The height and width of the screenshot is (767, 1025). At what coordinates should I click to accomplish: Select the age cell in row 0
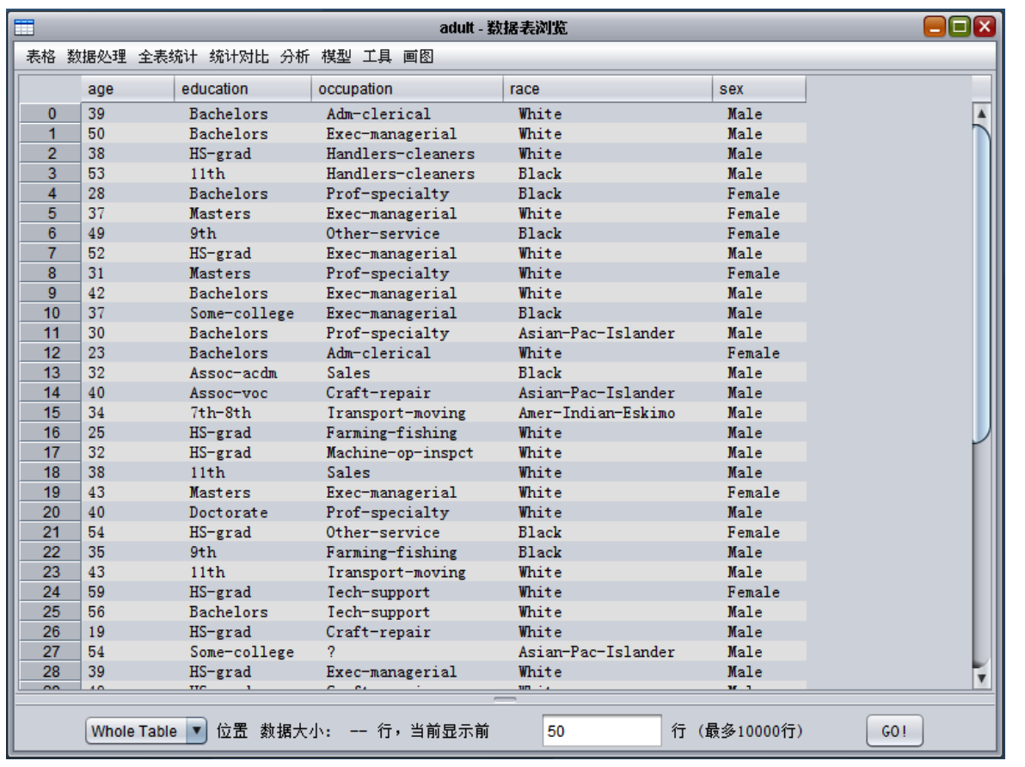click(x=127, y=114)
